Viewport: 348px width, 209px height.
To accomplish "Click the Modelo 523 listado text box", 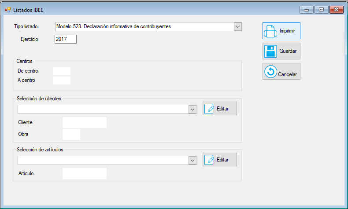I will pyautogui.click(x=144, y=27).
